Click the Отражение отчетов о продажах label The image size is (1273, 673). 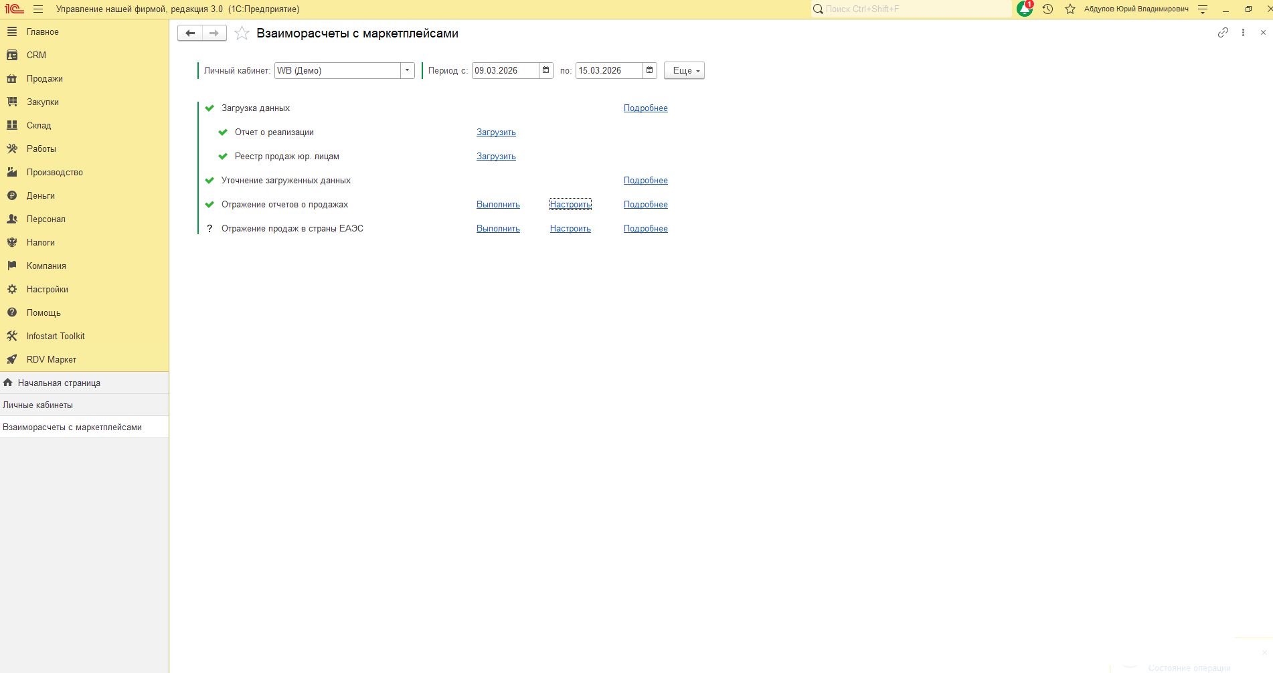pos(285,205)
